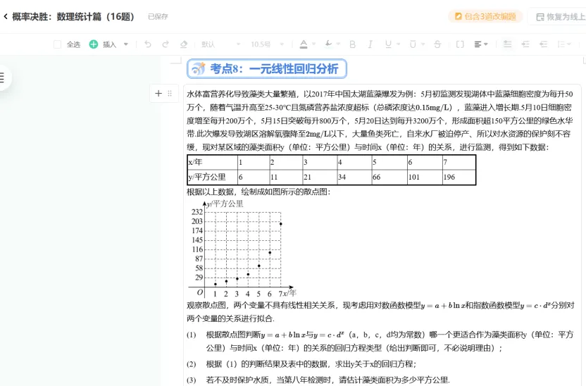Image resolution: width=586 pixels, height=386 pixels.
Task: Click the line 根据以上数据，绘制成如图所示的散点图
Action: (258, 192)
